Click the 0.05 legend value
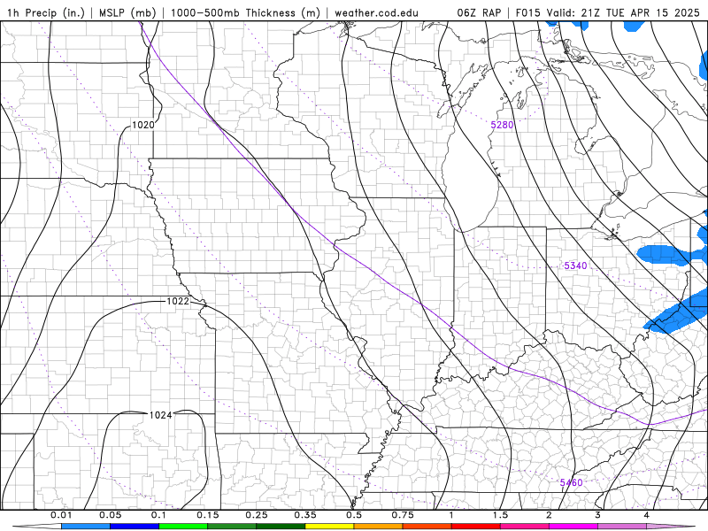 coord(110,515)
